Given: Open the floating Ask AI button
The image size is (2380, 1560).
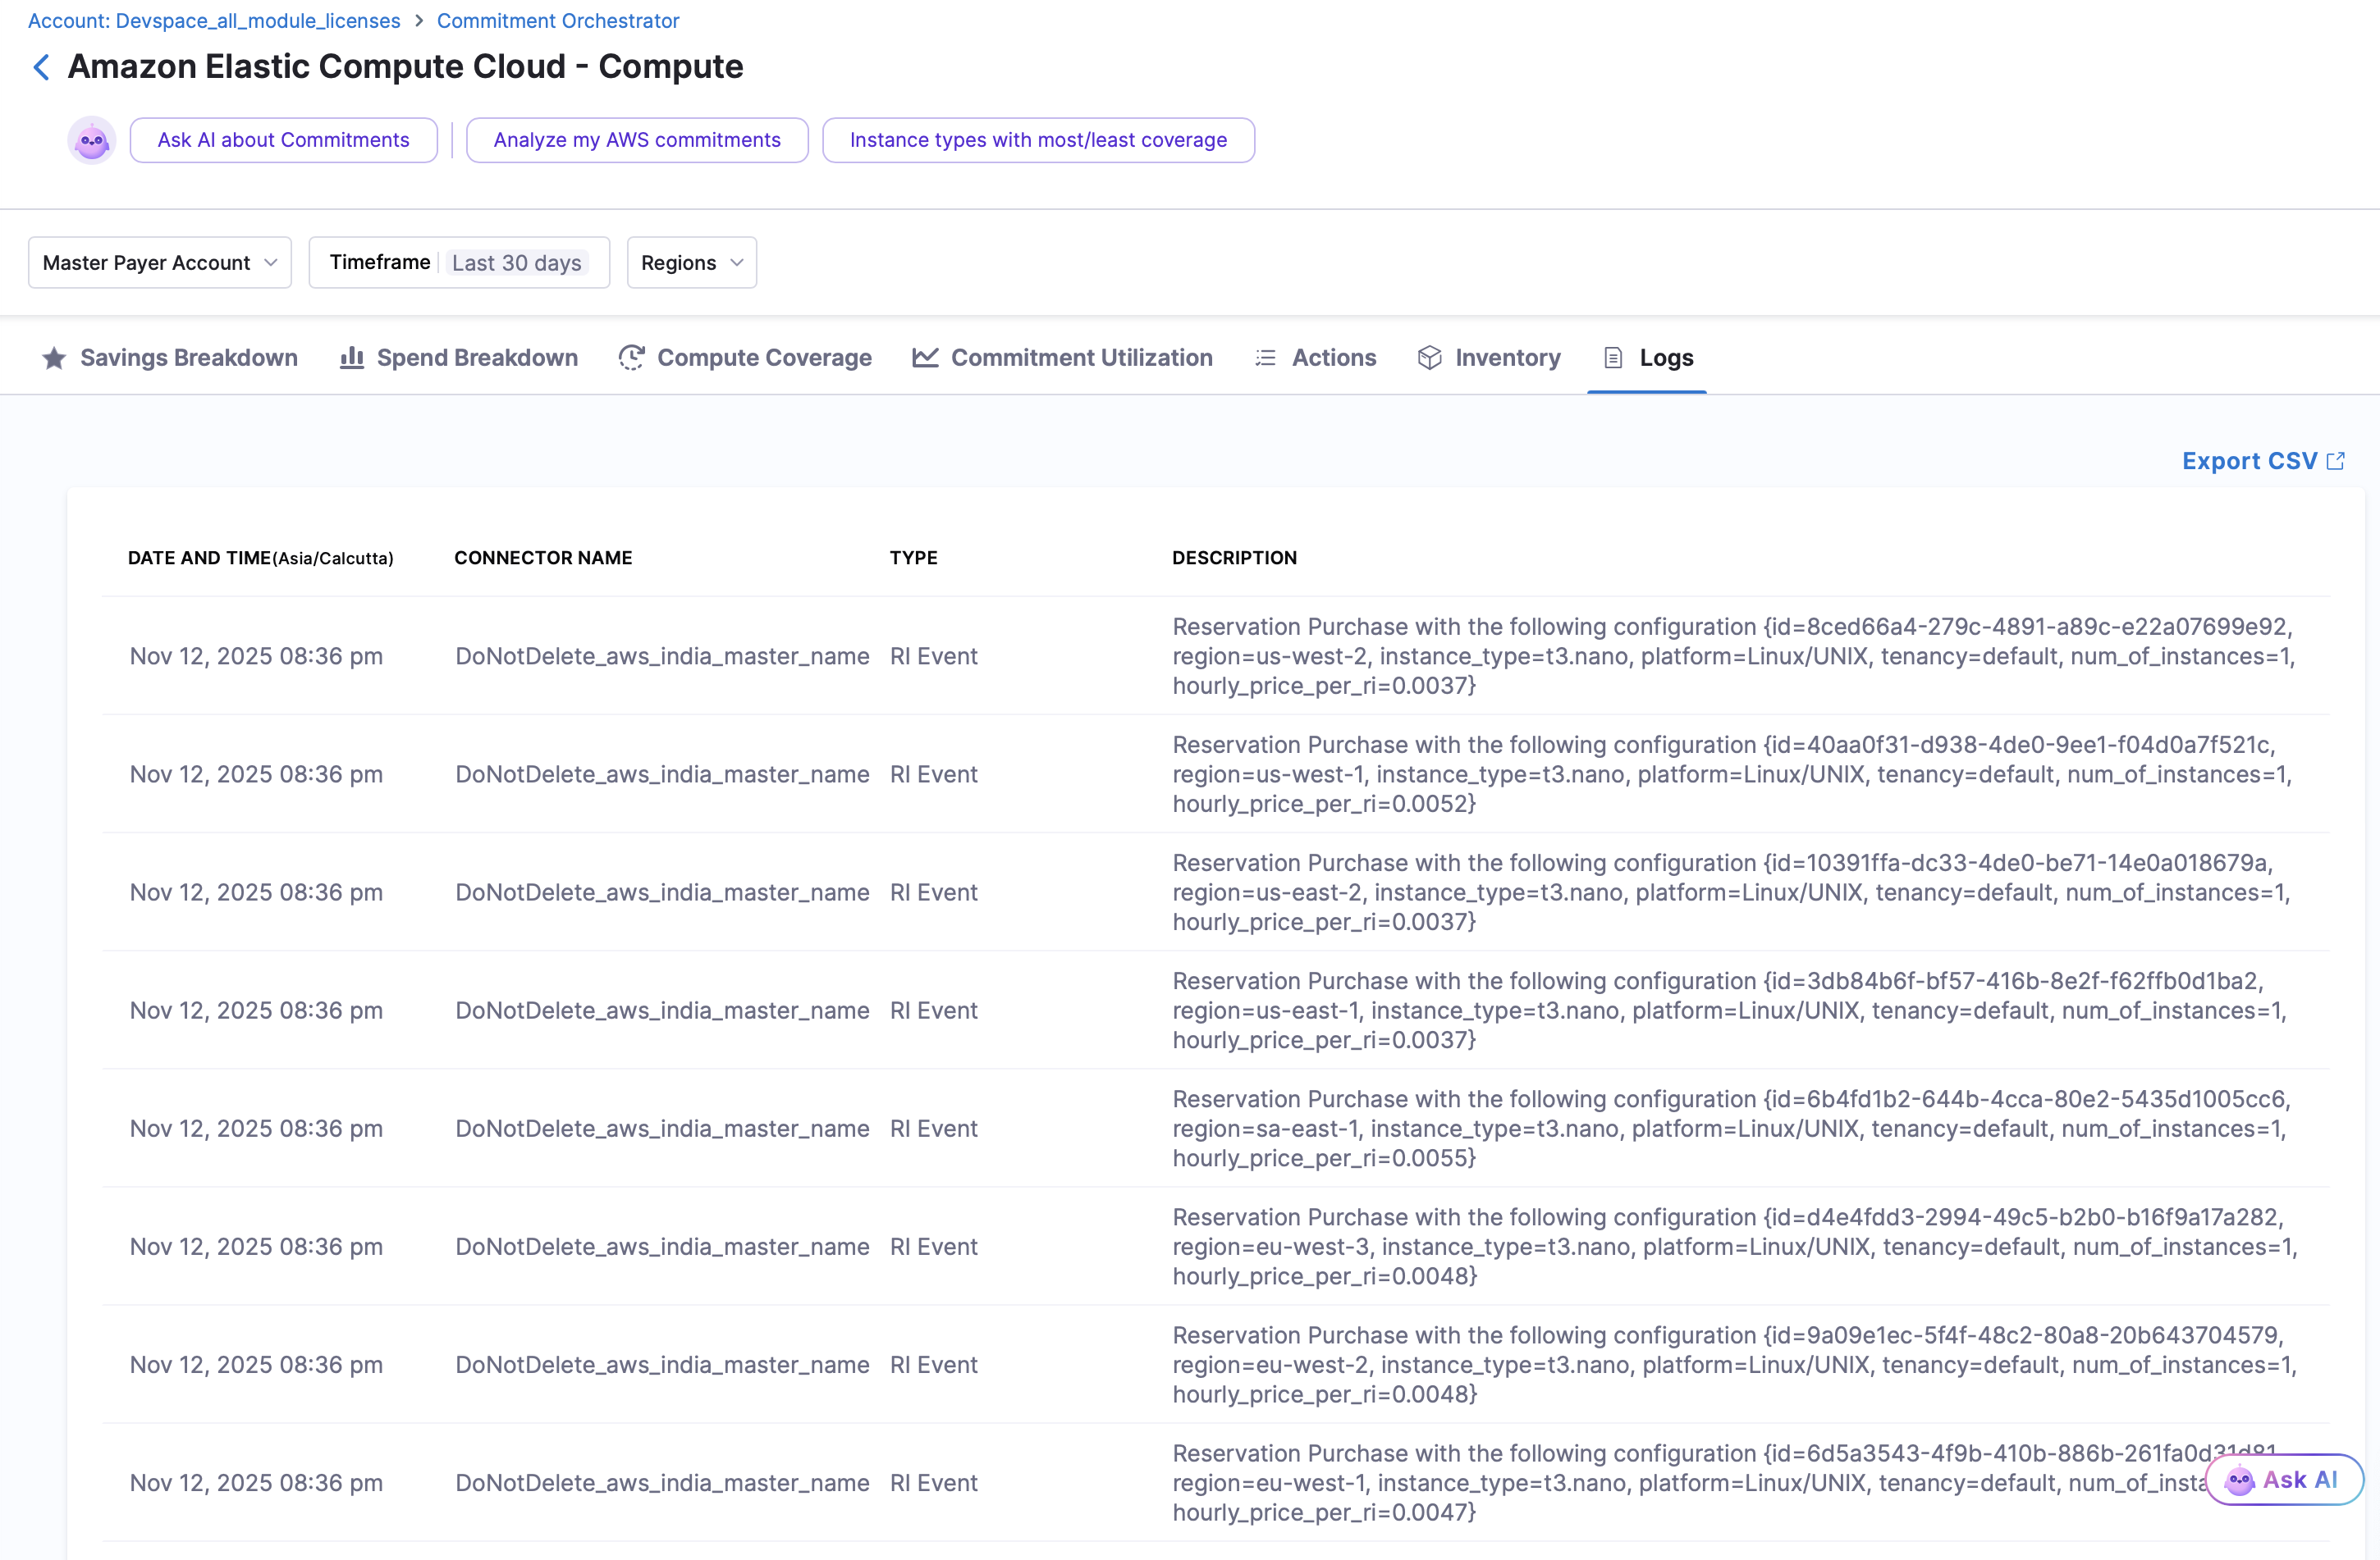Looking at the screenshot, I should [2284, 1479].
